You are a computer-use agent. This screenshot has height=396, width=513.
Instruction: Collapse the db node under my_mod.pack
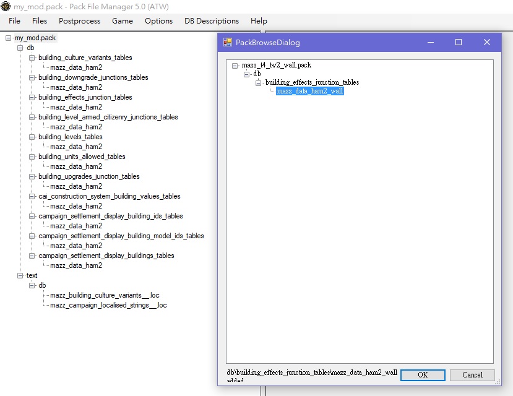(20, 48)
